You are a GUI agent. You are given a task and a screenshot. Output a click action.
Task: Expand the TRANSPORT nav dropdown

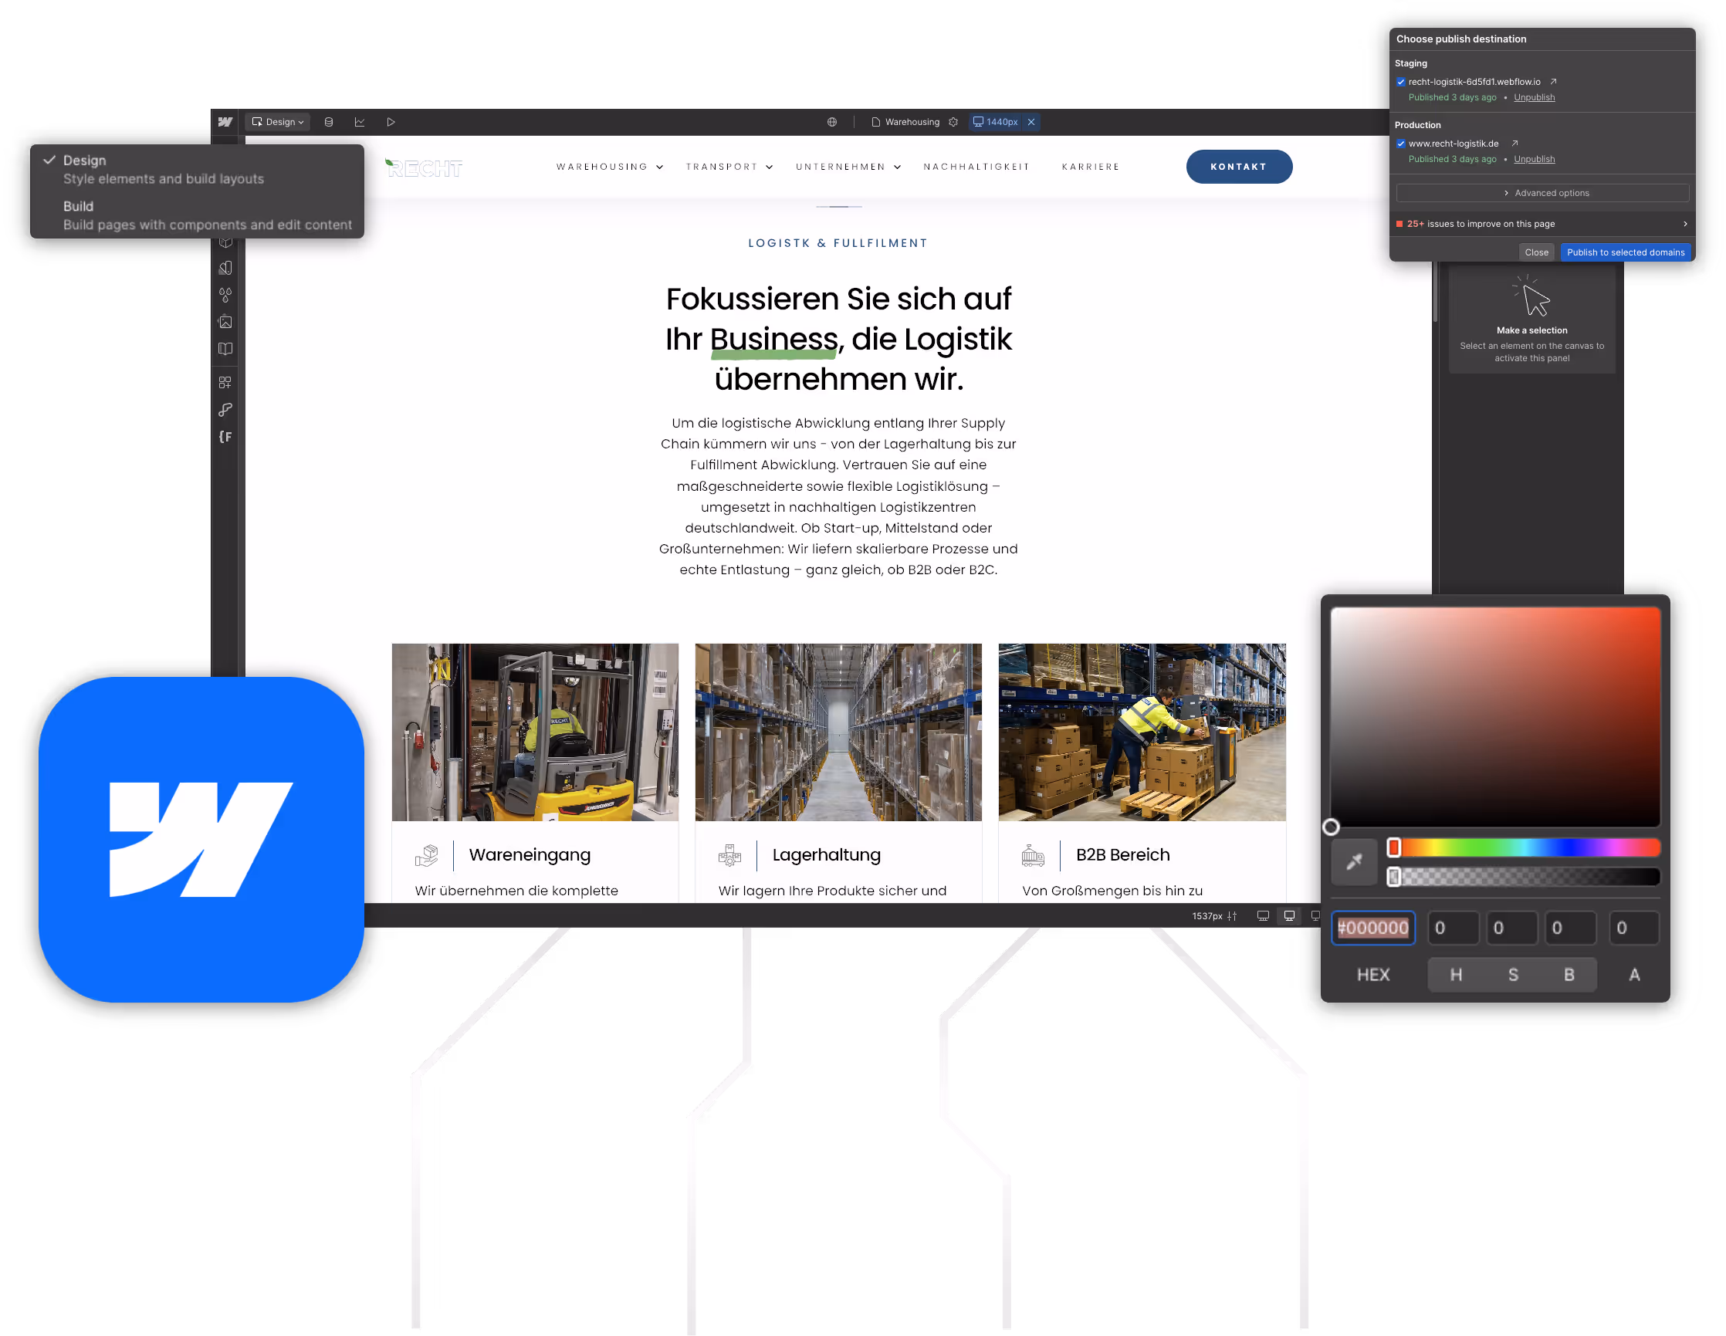coord(729,167)
